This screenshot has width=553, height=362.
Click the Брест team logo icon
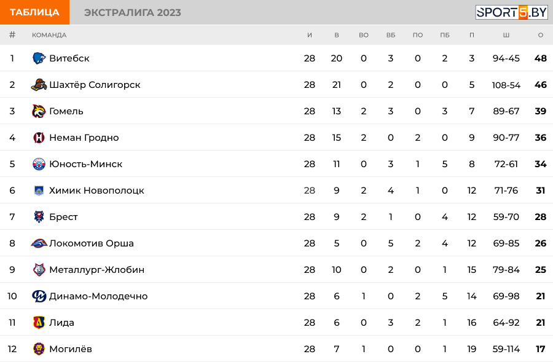(x=39, y=216)
